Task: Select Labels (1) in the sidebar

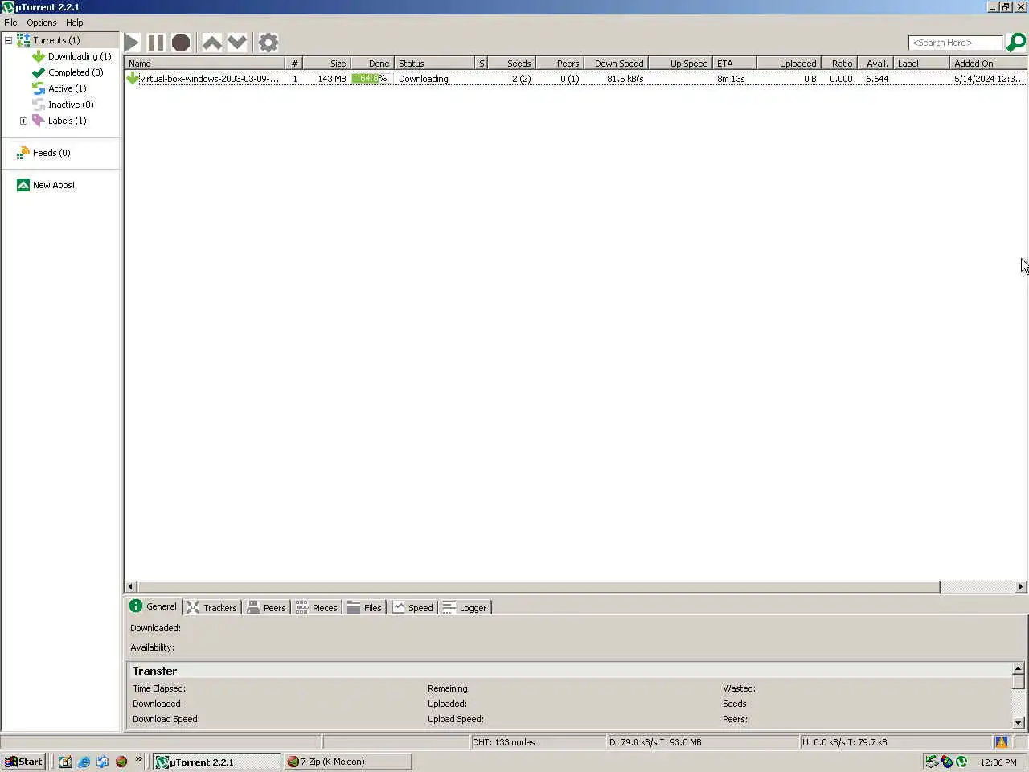Action: click(x=67, y=121)
